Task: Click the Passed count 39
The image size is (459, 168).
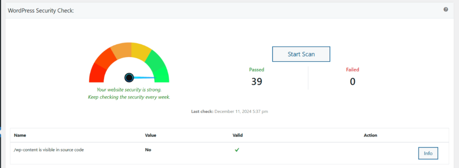Action: [x=256, y=81]
